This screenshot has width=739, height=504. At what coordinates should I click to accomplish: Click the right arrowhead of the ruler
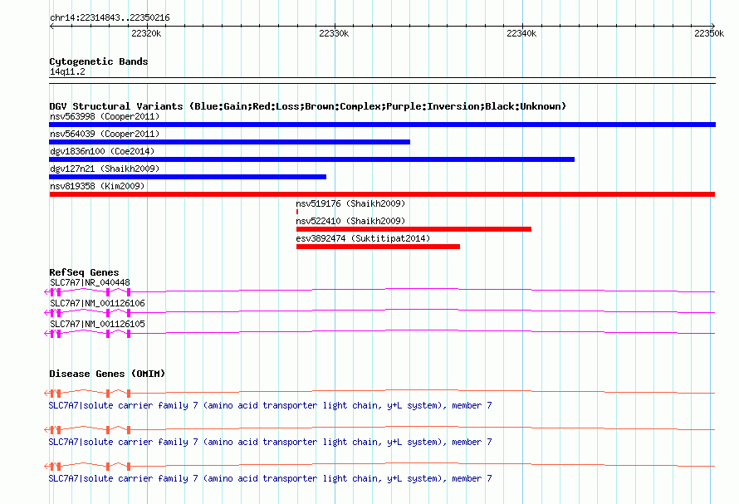coord(713,26)
